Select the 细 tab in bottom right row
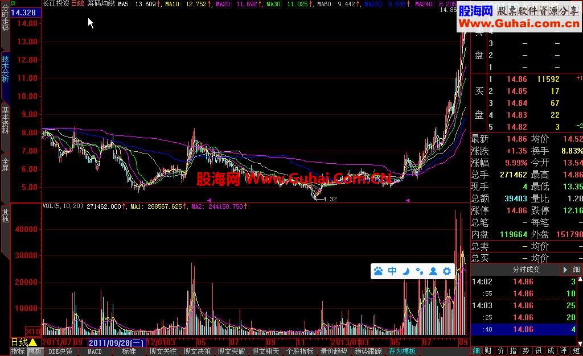The image size is (583, 356). pyautogui.click(x=477, y=351)
